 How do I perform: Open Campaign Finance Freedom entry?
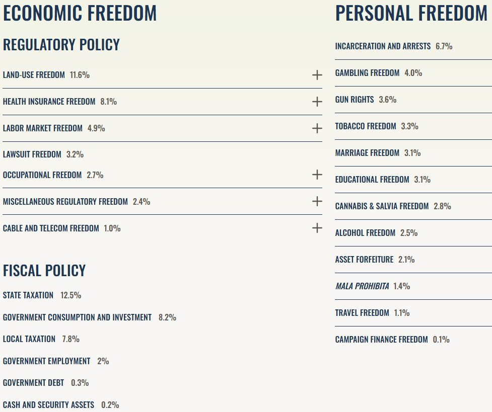point(381,340)
